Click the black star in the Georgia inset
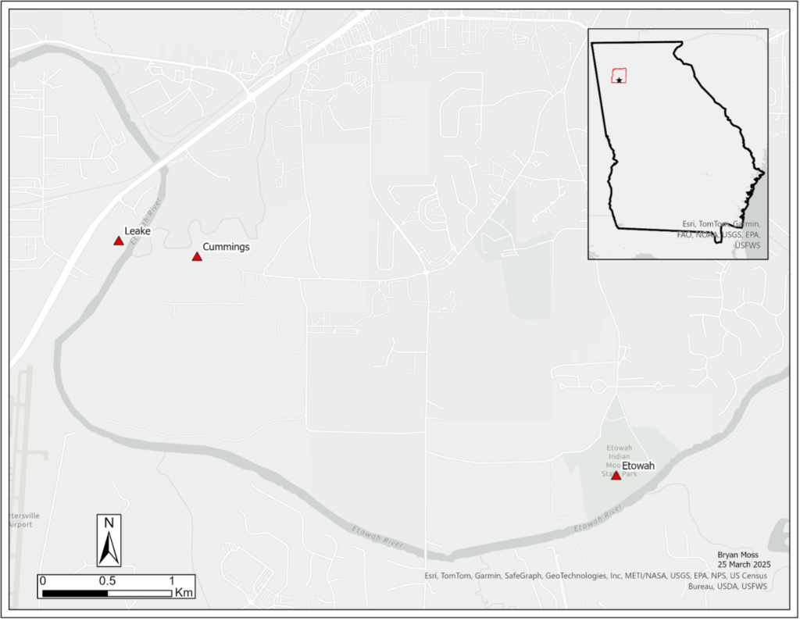800x621 pixels. tap(619, 81)
